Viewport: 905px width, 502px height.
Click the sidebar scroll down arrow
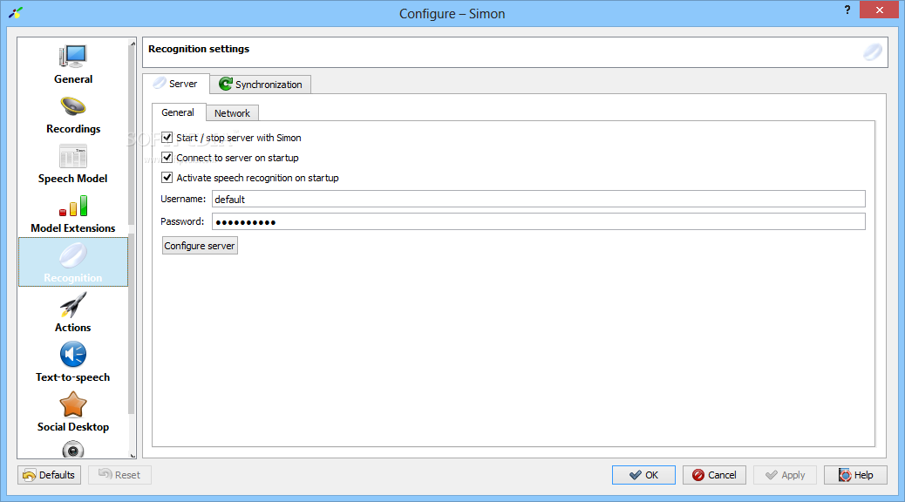click(133, 455)
